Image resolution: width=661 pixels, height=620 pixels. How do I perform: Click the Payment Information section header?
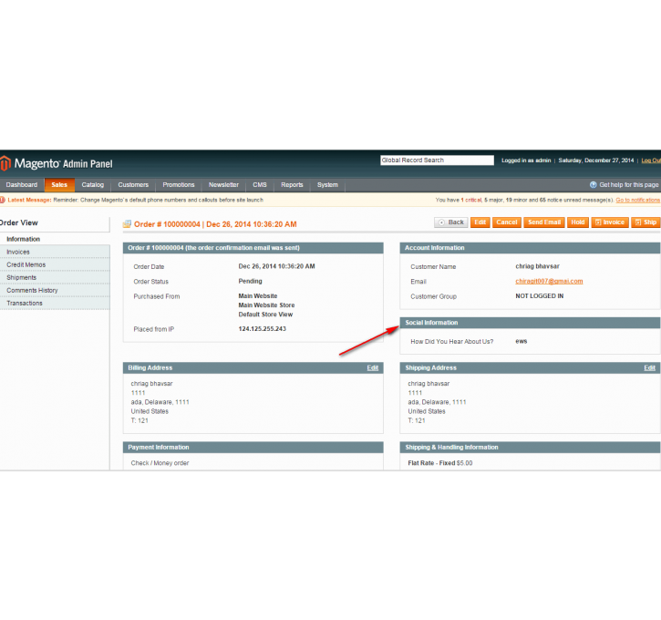pos(253,447)
